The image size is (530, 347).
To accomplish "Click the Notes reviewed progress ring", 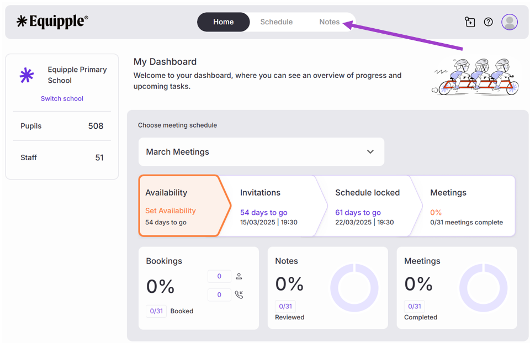I will [354, 288].
